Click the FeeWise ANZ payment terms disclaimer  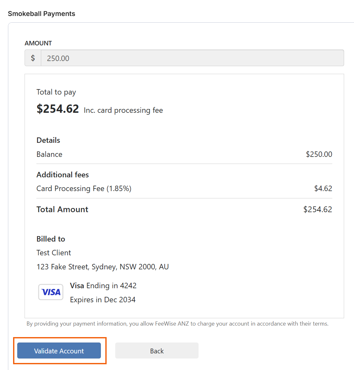(177, 324)
